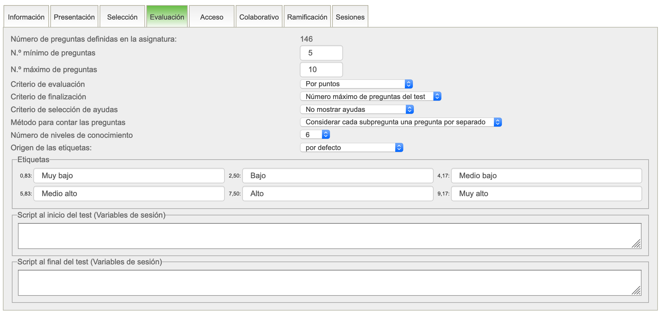Open the Origen de las etiquetas dropdown
This screenshot has height=316, width=663.
click(x=351, y=147)
